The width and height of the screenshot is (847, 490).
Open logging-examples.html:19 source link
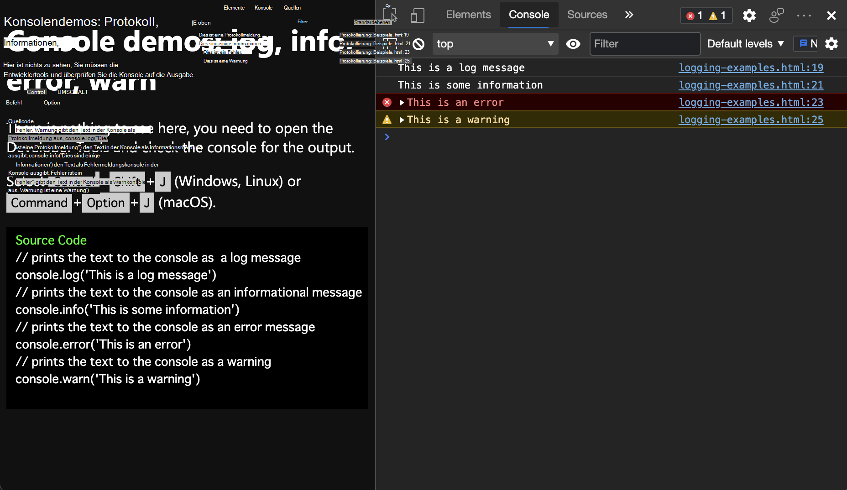pos(750,68)
